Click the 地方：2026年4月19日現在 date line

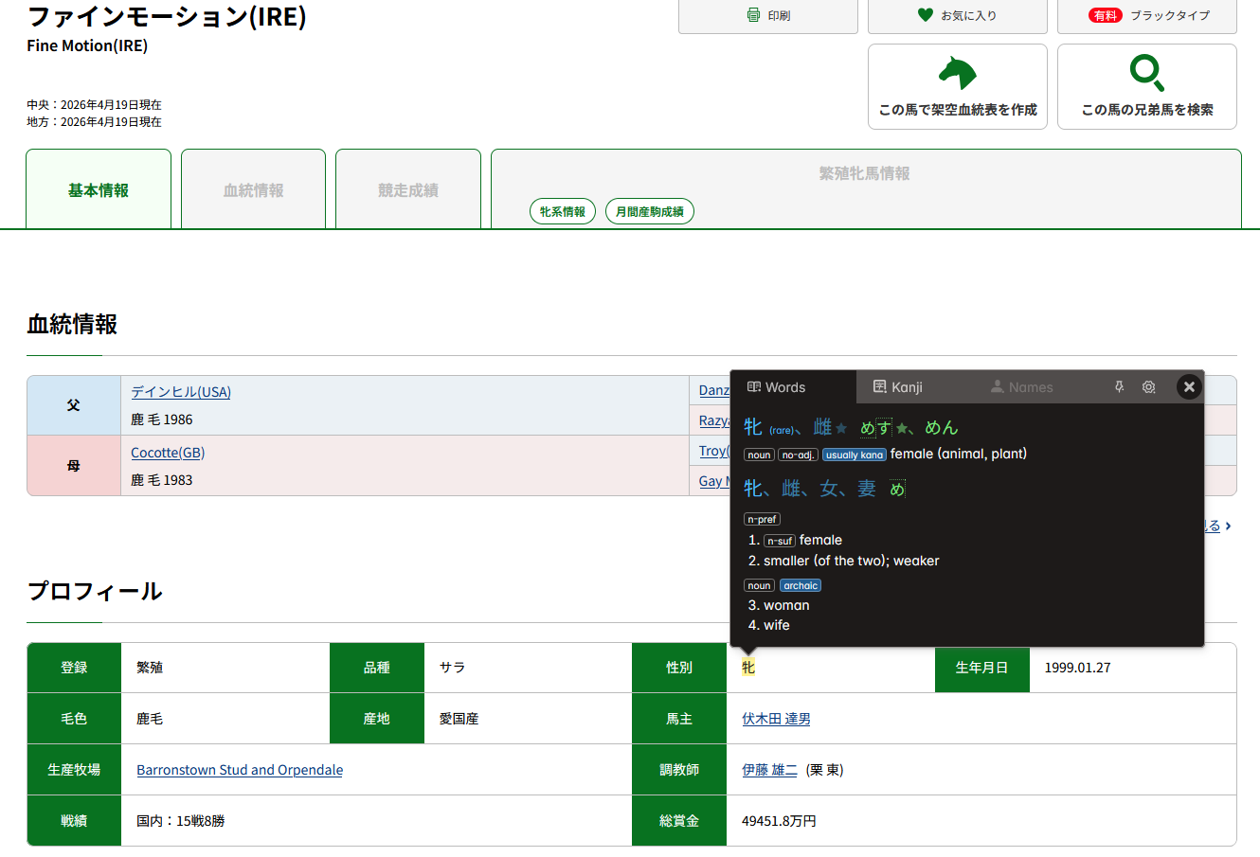[x=94, y=122]
